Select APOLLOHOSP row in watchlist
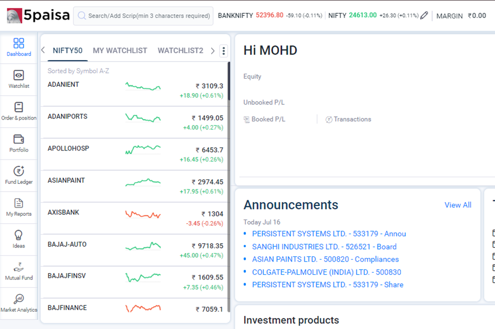Viewport: 495px width, 329px height. [x=134, y=154]
